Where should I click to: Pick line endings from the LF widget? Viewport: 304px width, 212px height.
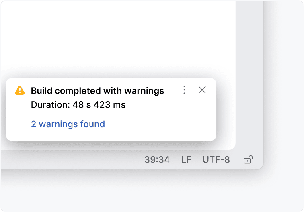click(186, 160)
